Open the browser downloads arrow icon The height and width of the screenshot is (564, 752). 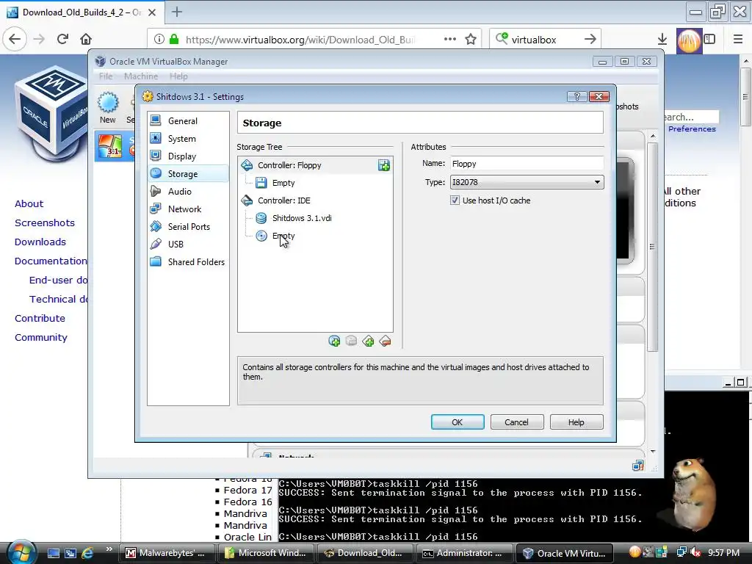coord(662,40)
